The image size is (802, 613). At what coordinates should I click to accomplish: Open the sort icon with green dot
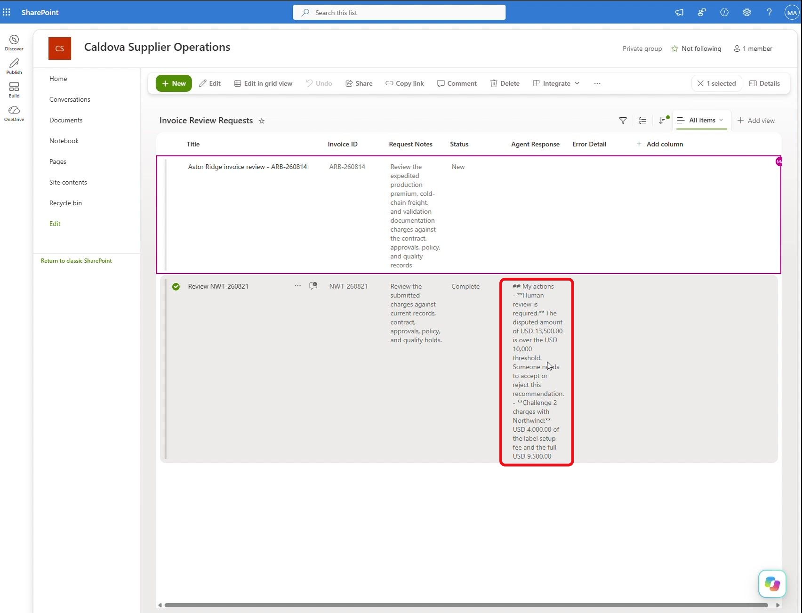(x=663, y=121)
